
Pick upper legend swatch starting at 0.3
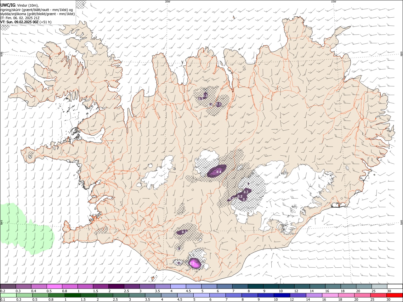pos(23,286)
